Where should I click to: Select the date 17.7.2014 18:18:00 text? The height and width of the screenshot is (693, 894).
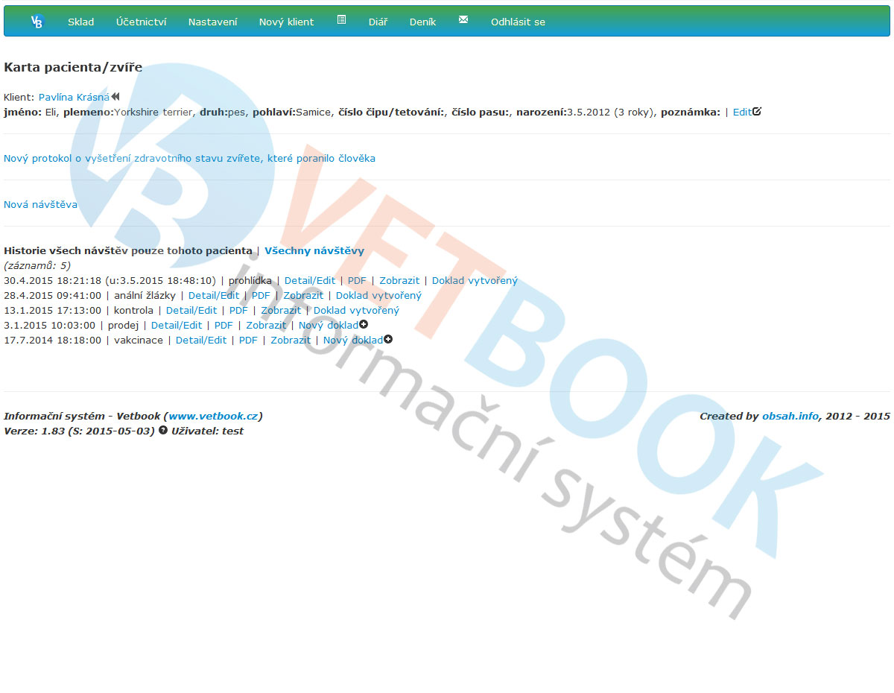click(x=52, y=340)
